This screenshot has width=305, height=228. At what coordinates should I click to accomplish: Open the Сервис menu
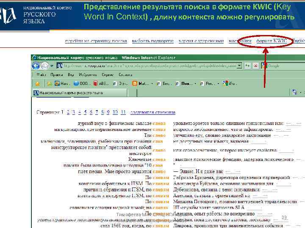pyautogui.click(x=108, y=75)
